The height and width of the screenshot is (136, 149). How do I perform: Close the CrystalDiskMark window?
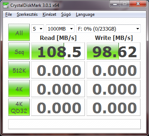(138, 4)
